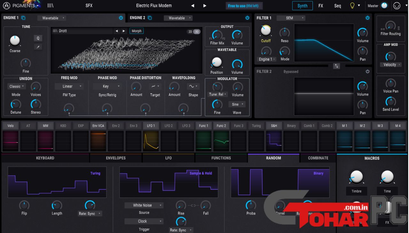Click the Filter 1 Cutoff knob

click(x=266, y=31)
